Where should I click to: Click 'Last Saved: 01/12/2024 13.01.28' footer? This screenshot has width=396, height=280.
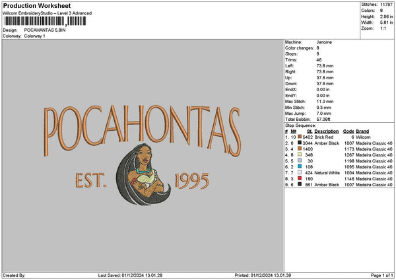[x=130, y=275]
